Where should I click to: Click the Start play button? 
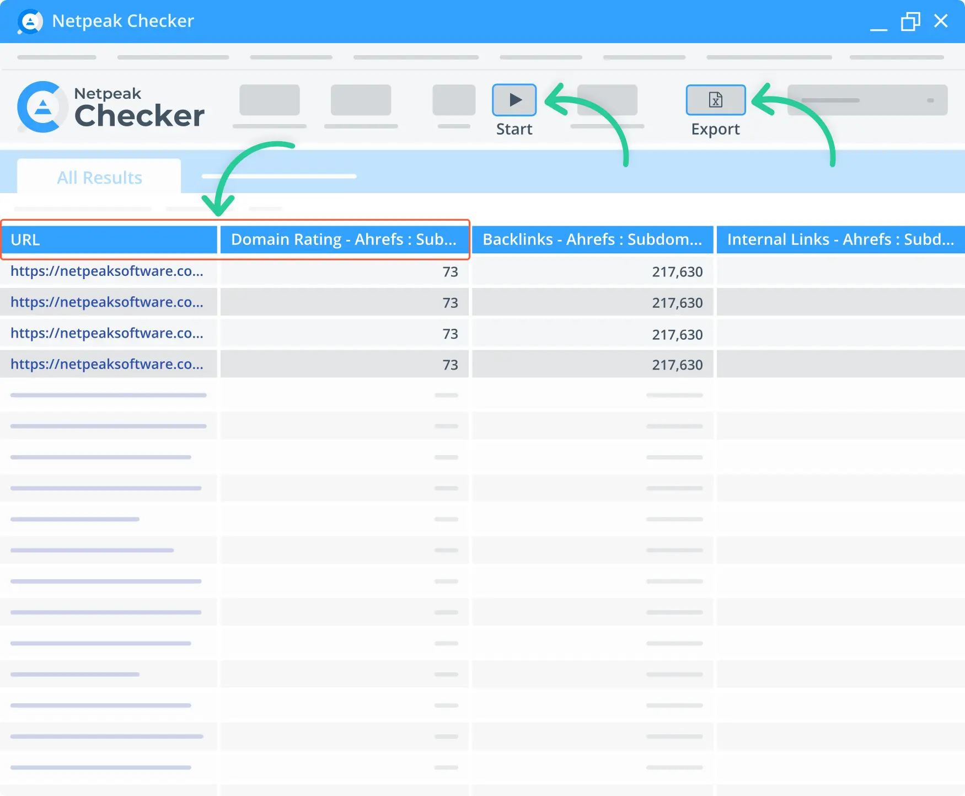pyautogui.click(x=514, y=100)
